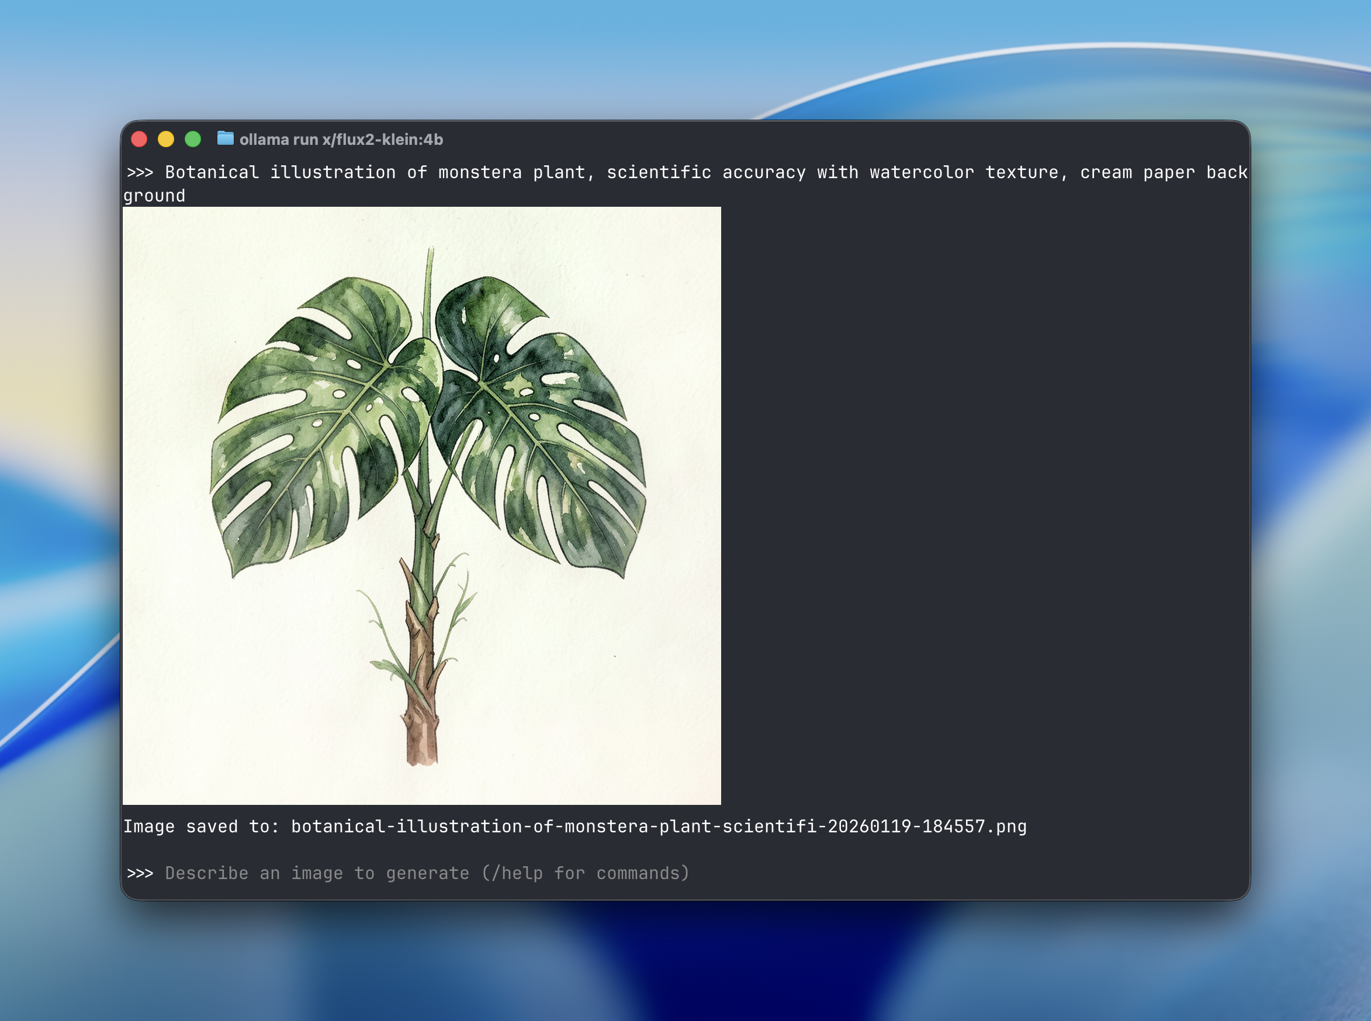Viewport: 1371px width, 1021px height.
Task: Click the wrapped word 'ground' on second line
Action: (x=154, y=196)
